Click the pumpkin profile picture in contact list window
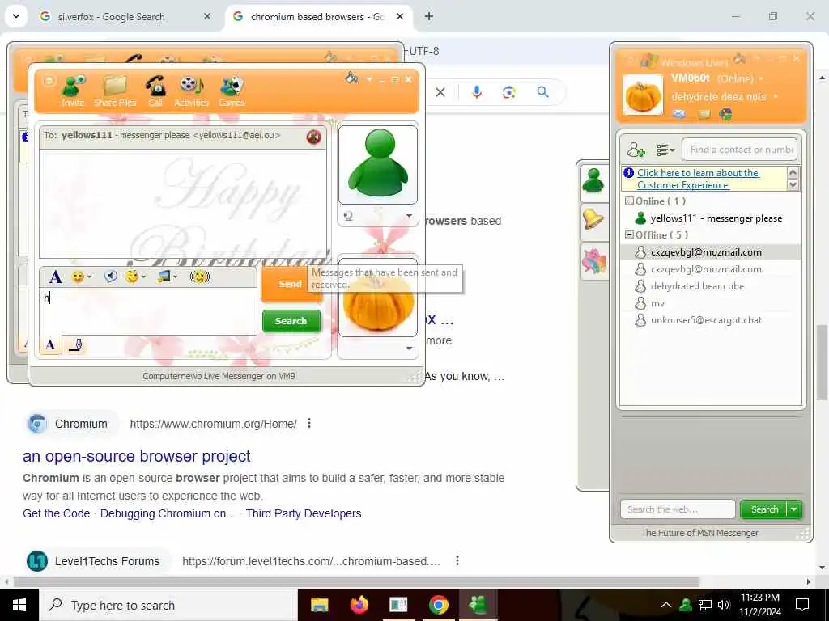The width and height of the screenshot is (829, 621). pos(643,95)
